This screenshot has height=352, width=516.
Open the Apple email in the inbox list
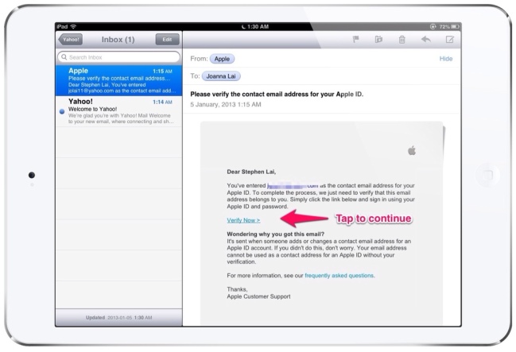click(118, 80)
